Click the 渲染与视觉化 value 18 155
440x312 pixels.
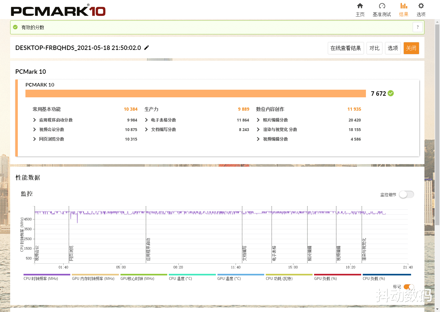(355, 129)
